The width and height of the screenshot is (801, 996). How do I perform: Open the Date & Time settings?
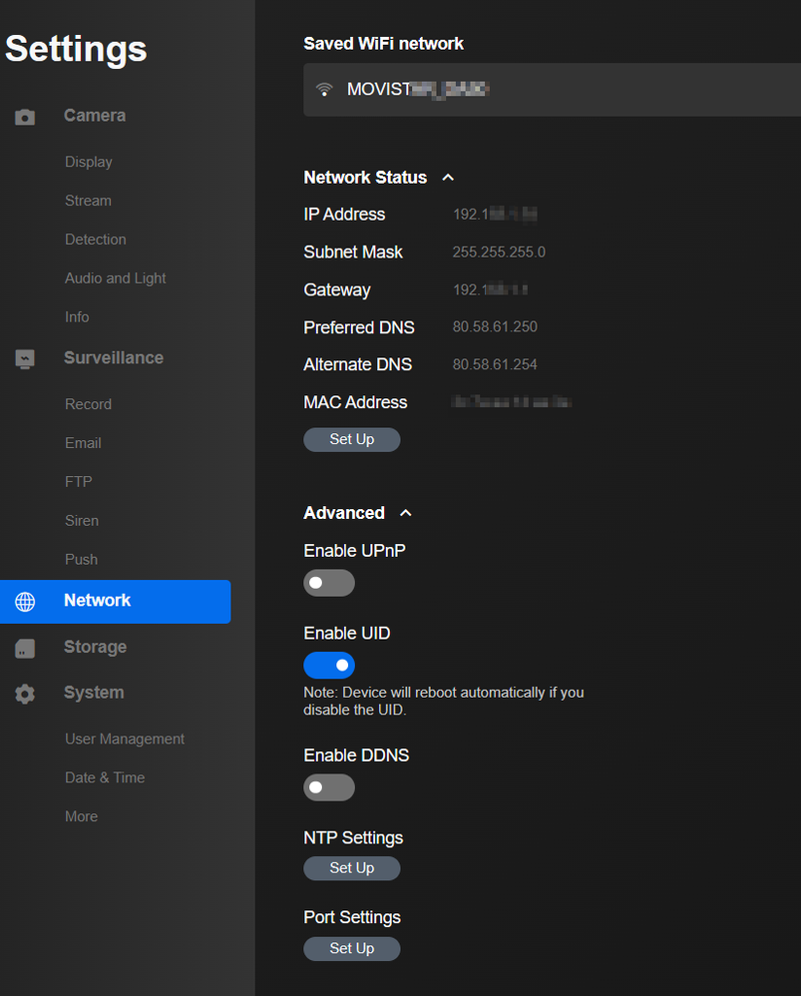104,777
